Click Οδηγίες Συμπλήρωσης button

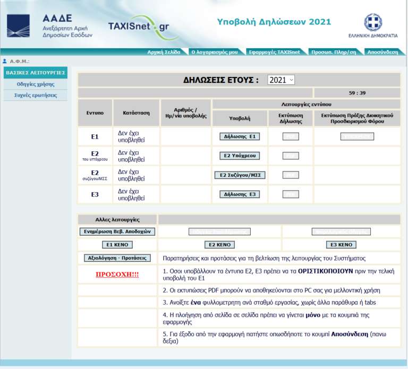(x=219, y=231)
